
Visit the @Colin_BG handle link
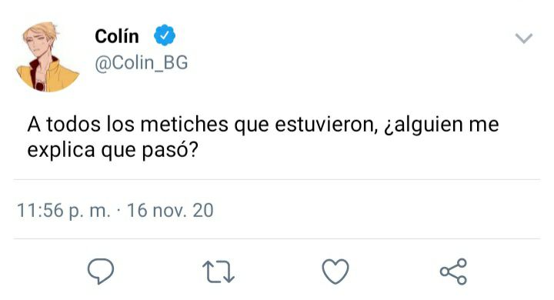tap(142, 63)
